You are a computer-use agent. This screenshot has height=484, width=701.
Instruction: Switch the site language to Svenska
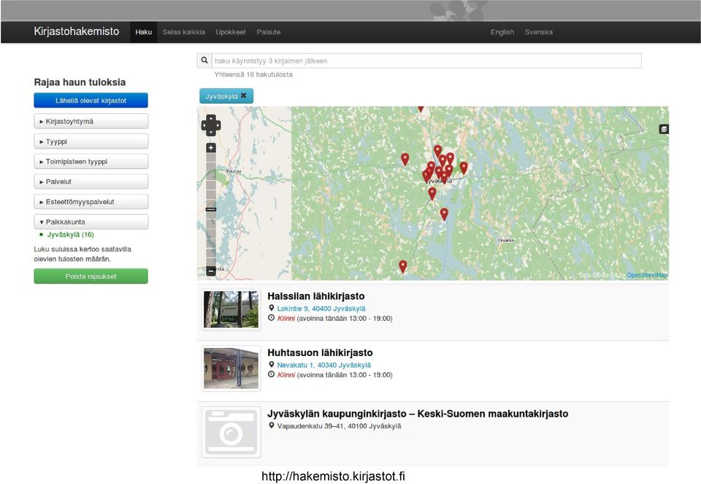[539, 32]
